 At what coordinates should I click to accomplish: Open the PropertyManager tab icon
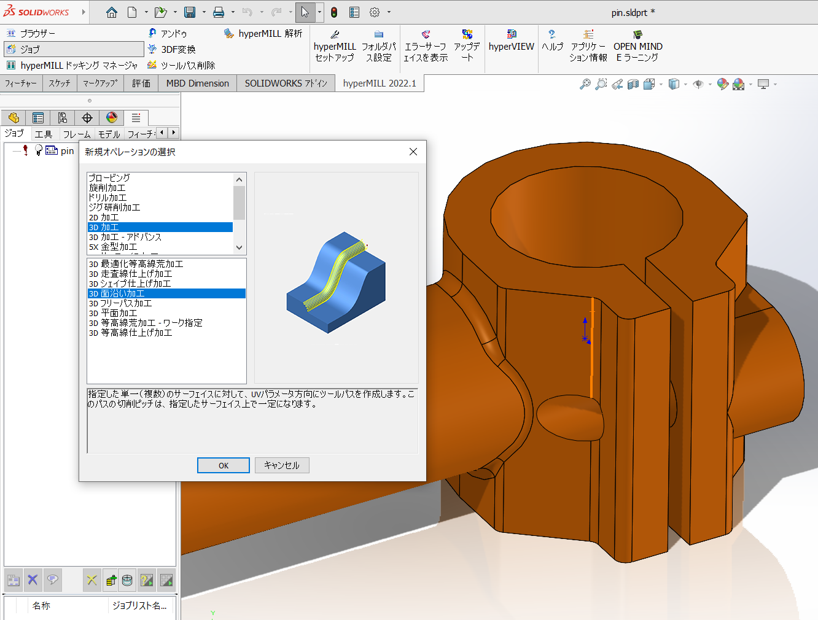tap(38, 118)
